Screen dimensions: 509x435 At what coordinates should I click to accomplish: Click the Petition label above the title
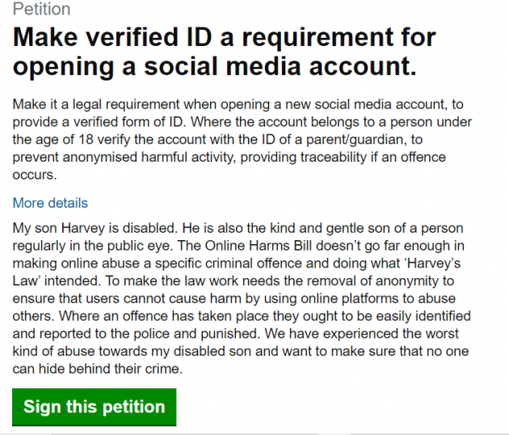point(41,10)
